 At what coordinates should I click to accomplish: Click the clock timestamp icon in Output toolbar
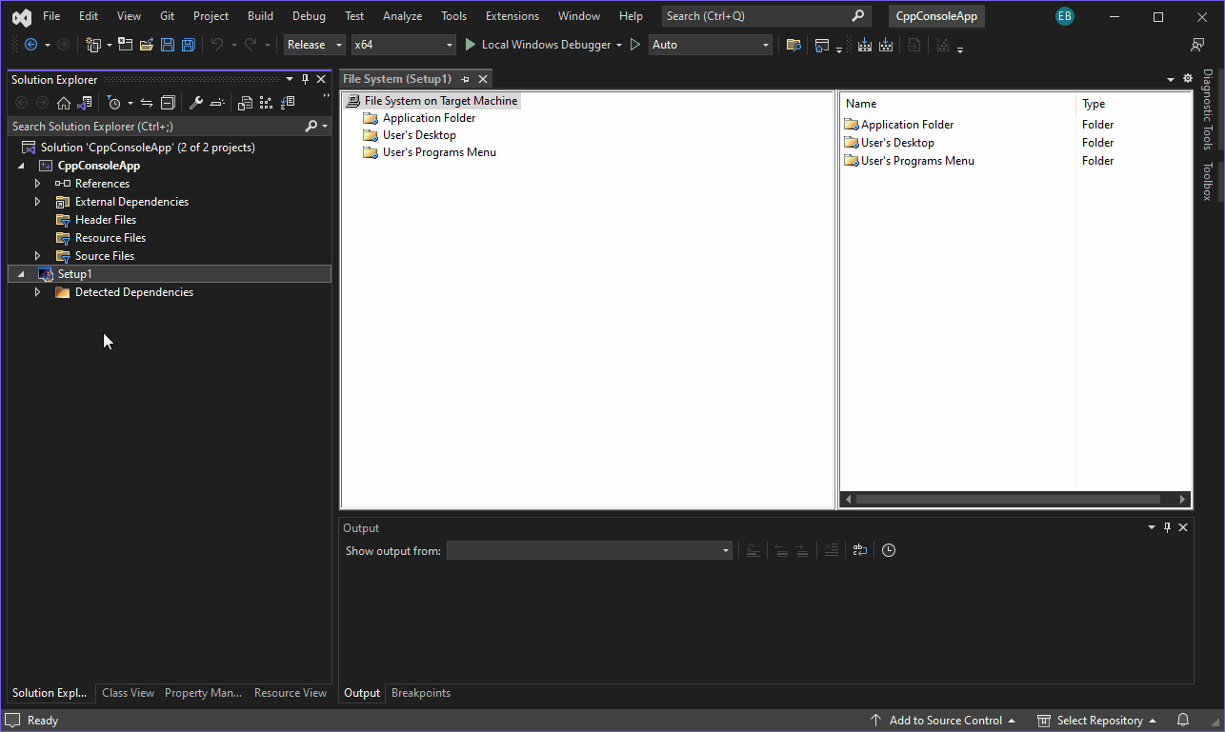(889, 550)
